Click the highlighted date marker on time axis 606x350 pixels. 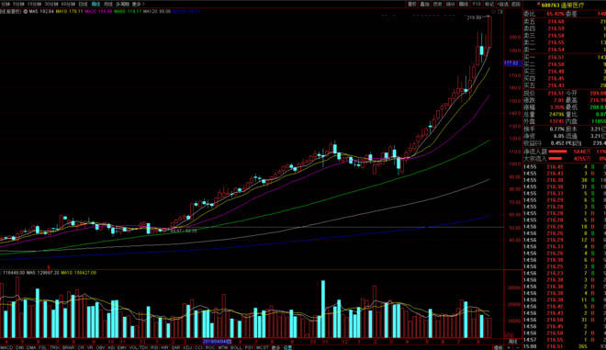[x=218, y=342]
